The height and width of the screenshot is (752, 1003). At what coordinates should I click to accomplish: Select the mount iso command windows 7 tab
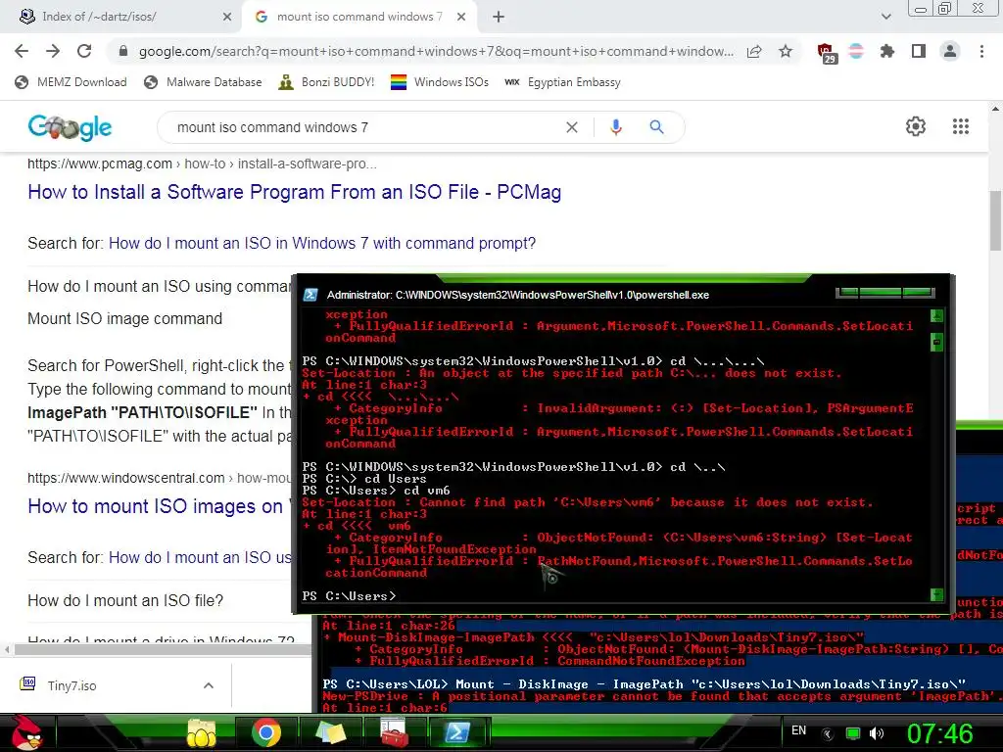tap(359, 17)
